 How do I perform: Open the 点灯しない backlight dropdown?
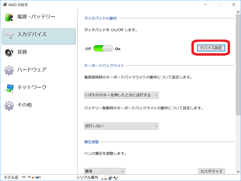[x=121, y=126]
